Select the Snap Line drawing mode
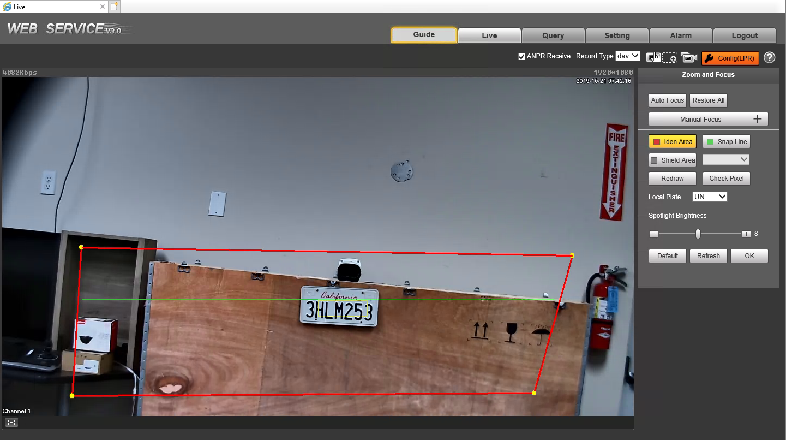Screen dimensions: 786x440 [727, 142]
